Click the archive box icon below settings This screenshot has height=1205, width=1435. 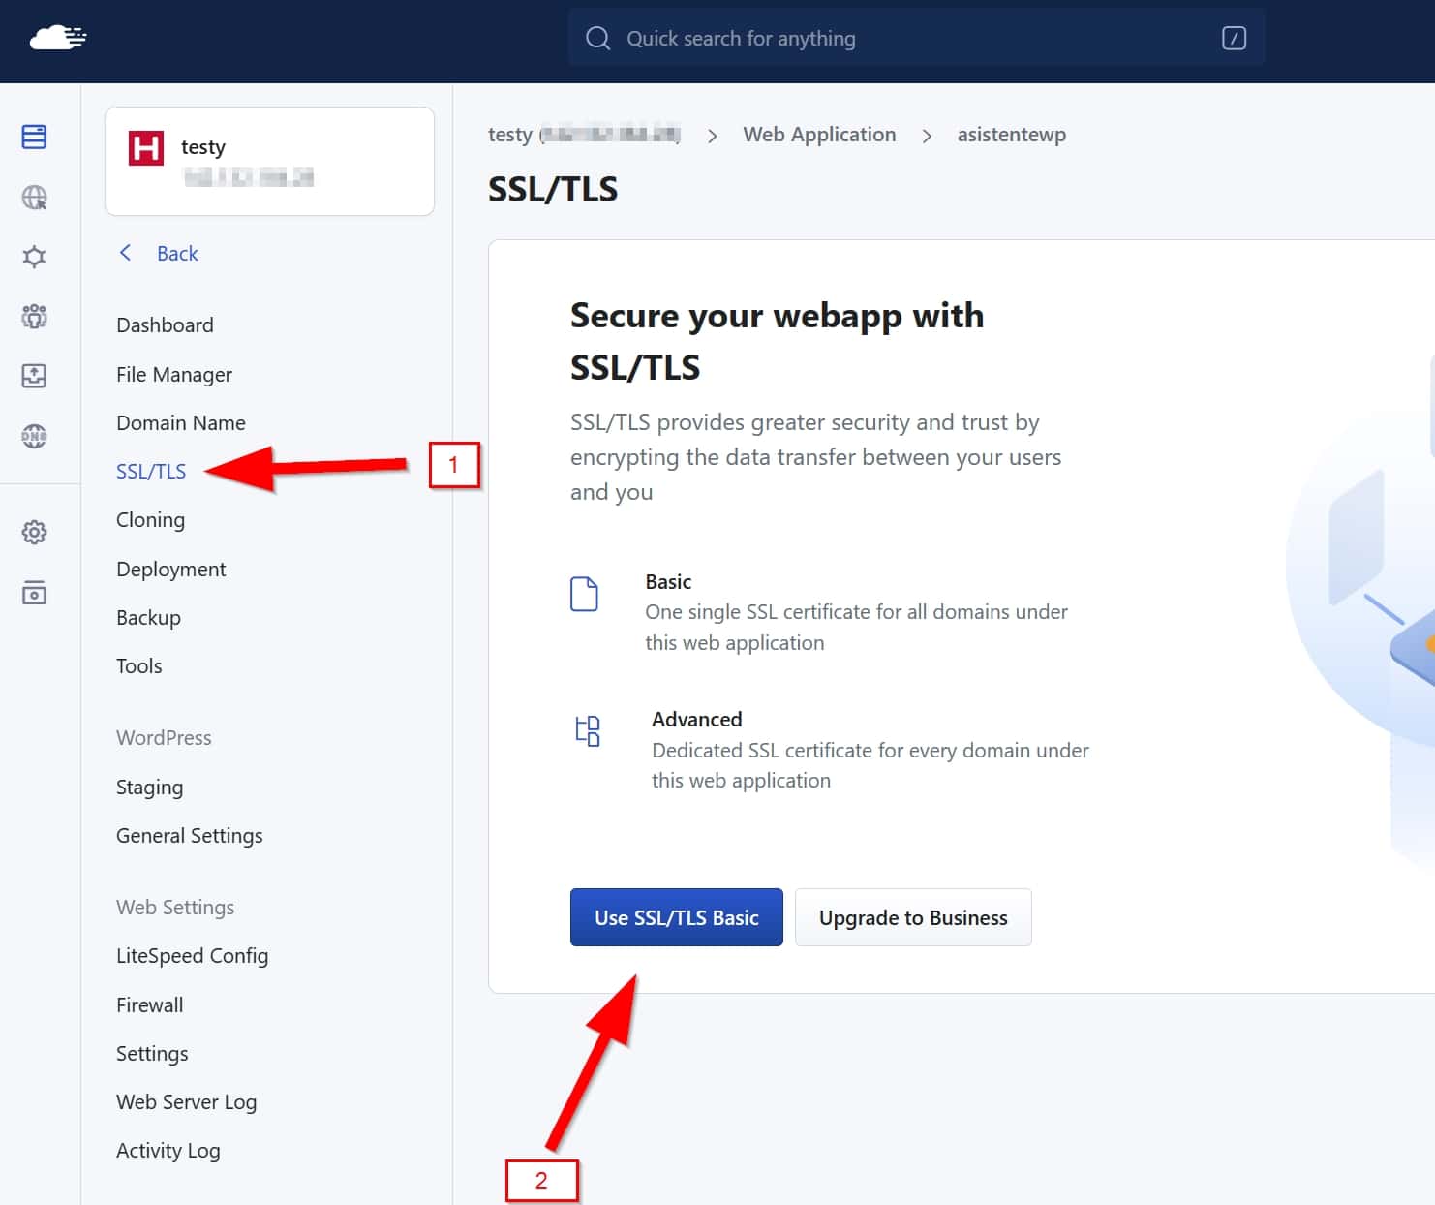click(34, 593)
